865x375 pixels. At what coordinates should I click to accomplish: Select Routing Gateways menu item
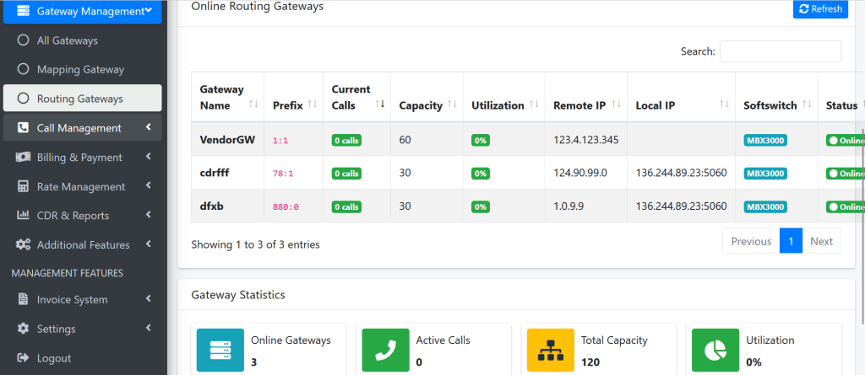tap(82, 98)
